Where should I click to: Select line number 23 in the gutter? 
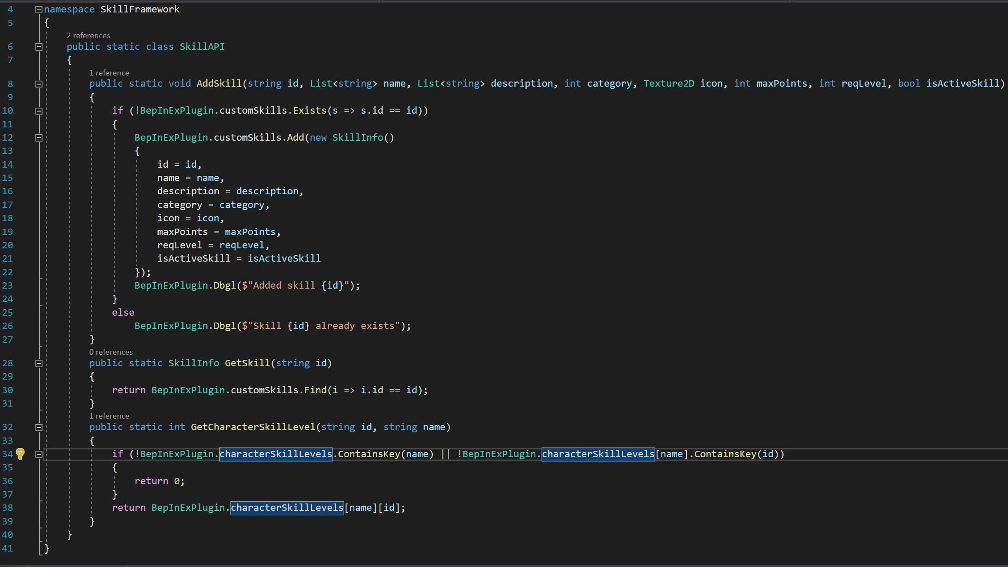(8, 286)
